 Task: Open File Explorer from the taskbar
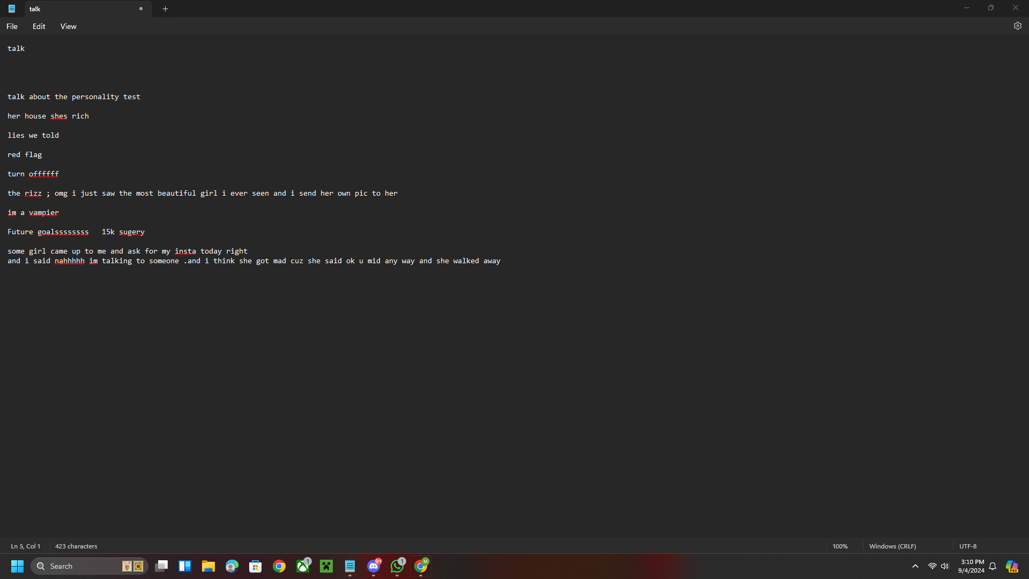tap(208, 566)
